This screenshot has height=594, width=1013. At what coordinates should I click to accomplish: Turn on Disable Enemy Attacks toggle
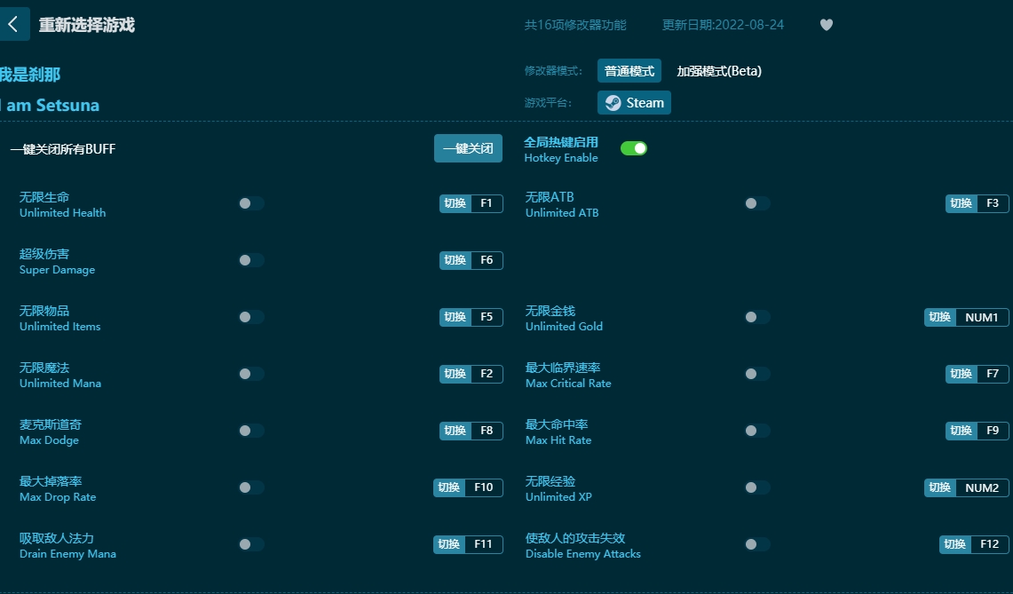click(x=757, y=545)
